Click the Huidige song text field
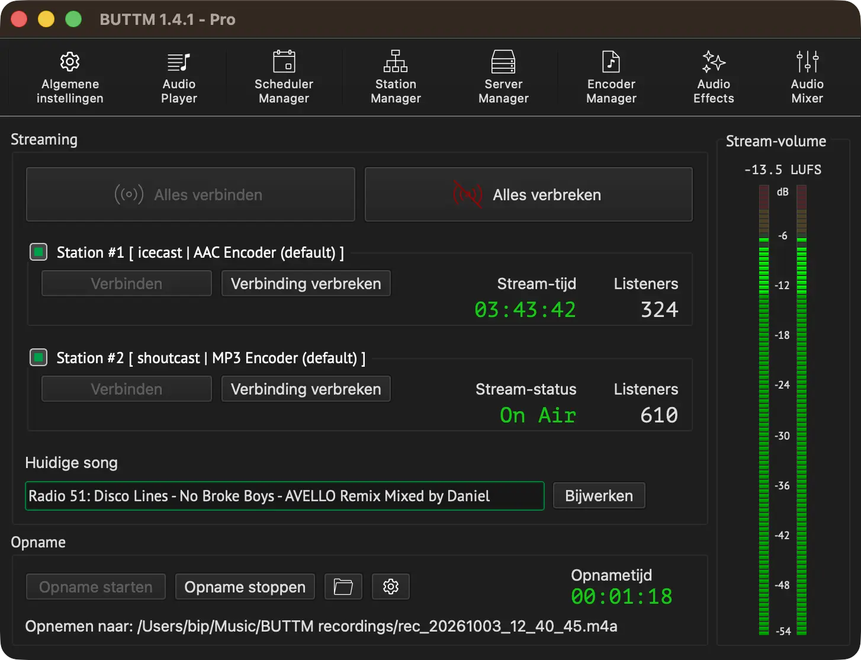This screenshot has height=660, width=861. click(285, 496)
